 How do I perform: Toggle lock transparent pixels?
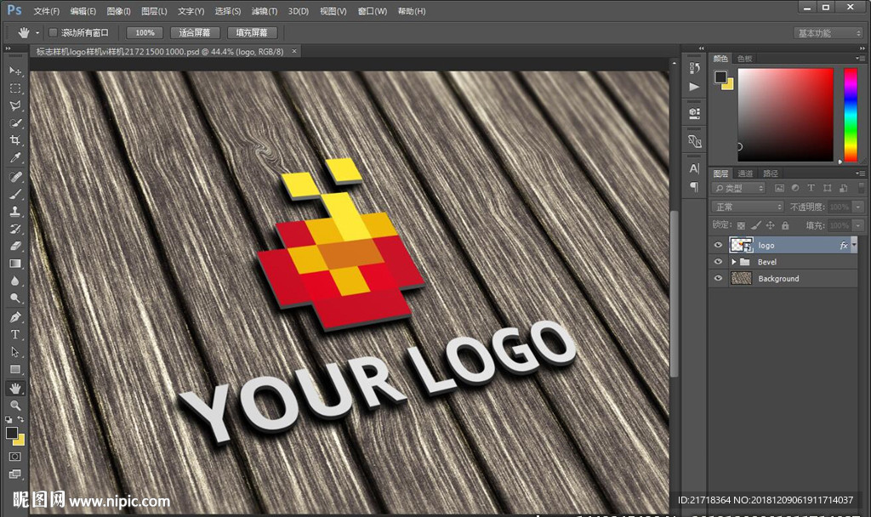[741, 225]
